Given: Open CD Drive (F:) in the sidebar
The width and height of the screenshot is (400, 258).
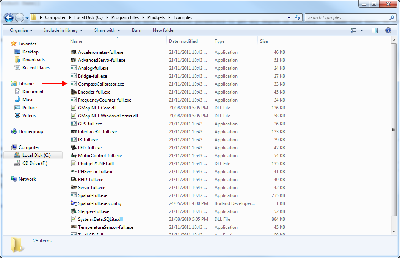Looking at the screenshot, I should (35, 163).
